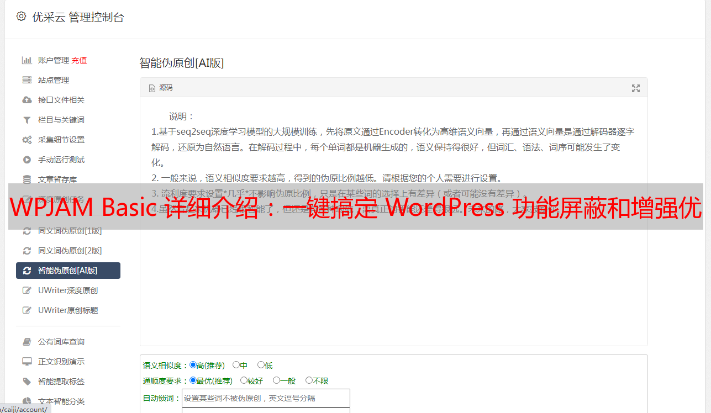Click the source code icon in editor toolbar
Image resolution: width=711 pixels, height=413 pixels.
tap(152, 88)
